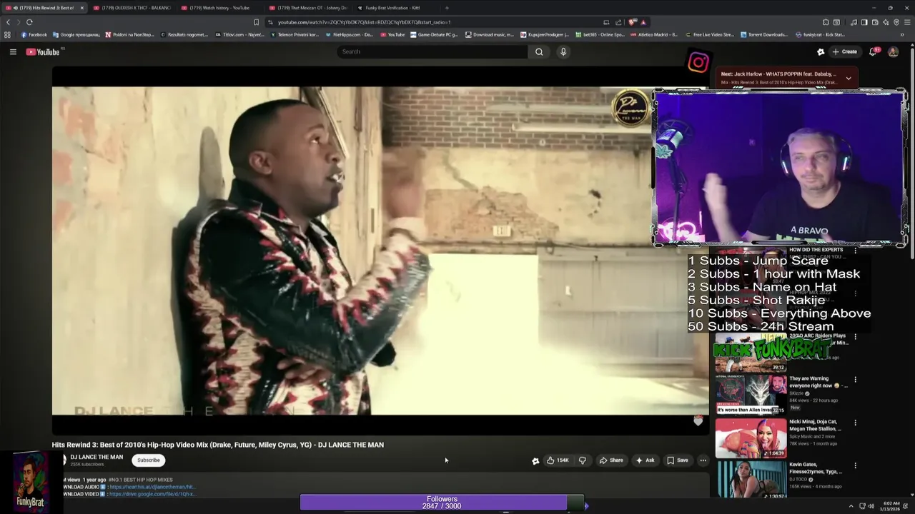Viewport: 915px width, 514px height.
Task: Save the video to playlist
Action: tap(678, 460)
